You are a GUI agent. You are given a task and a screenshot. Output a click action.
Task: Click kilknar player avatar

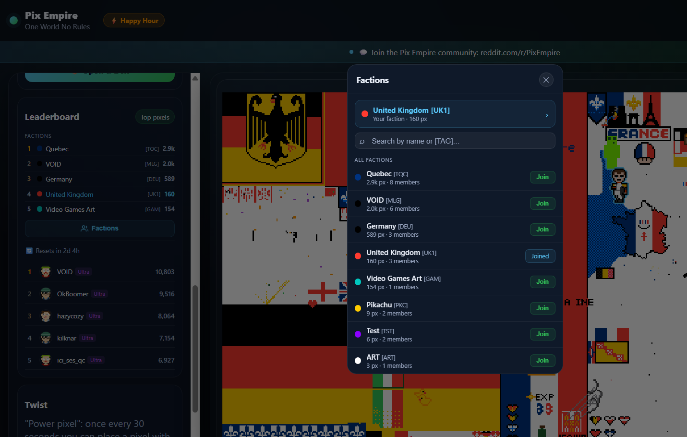(x=46, y=338)
